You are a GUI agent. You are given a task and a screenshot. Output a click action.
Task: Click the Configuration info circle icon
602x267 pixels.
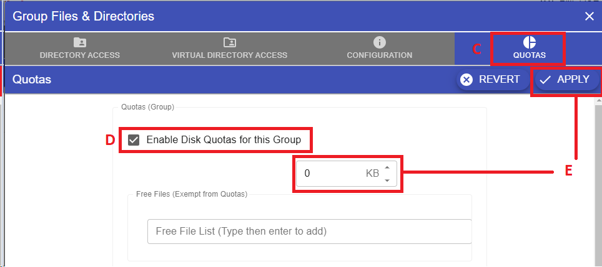coord(379,42)
